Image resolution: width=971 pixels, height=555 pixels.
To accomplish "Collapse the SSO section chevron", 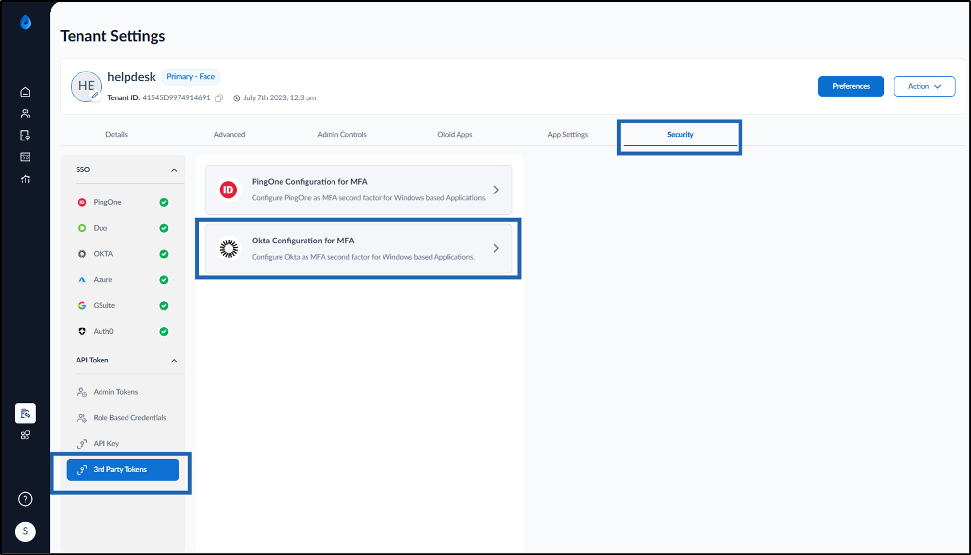I will 174,170.
